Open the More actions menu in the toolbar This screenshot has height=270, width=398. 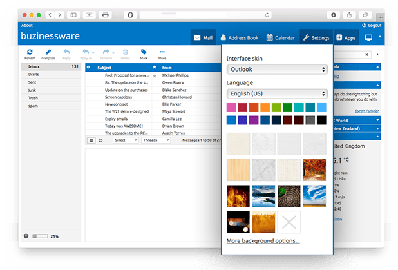162,52
